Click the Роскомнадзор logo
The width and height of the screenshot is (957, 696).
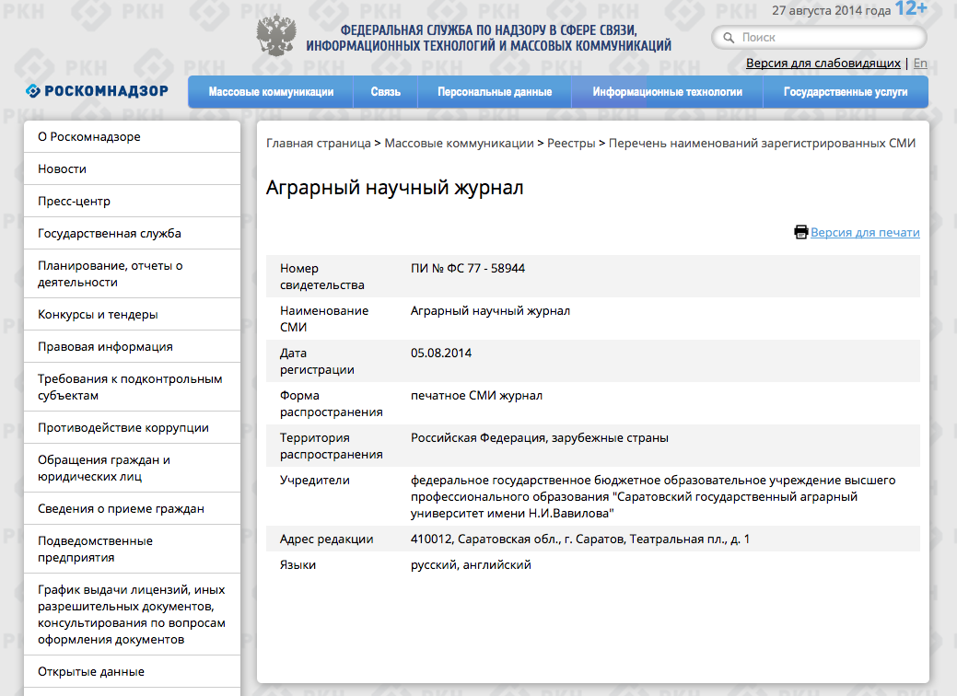pyautogui.click(x=97, y=91)
